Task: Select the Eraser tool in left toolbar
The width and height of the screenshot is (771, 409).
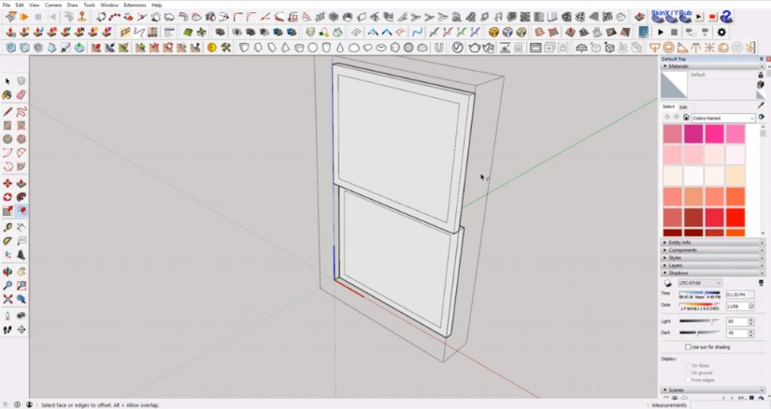Action: 21,95
